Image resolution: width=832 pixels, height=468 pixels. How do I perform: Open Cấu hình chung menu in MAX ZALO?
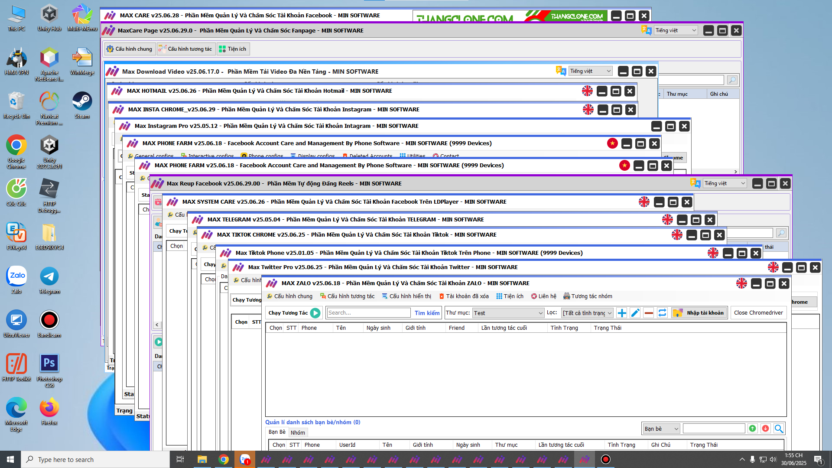289,296
